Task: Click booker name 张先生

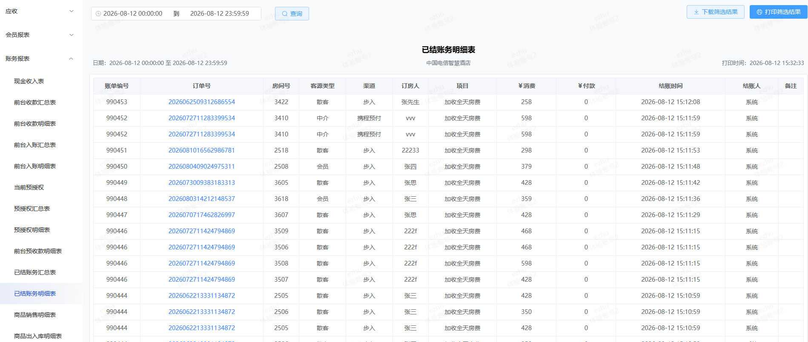Action: [410, 102]
